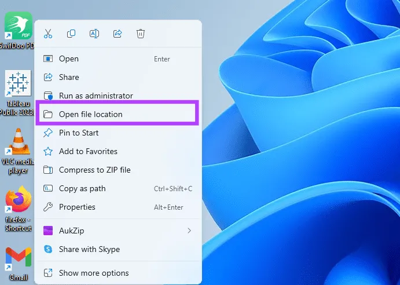
Task: Click the Delete trash can icon
Action: click(141, 34)
